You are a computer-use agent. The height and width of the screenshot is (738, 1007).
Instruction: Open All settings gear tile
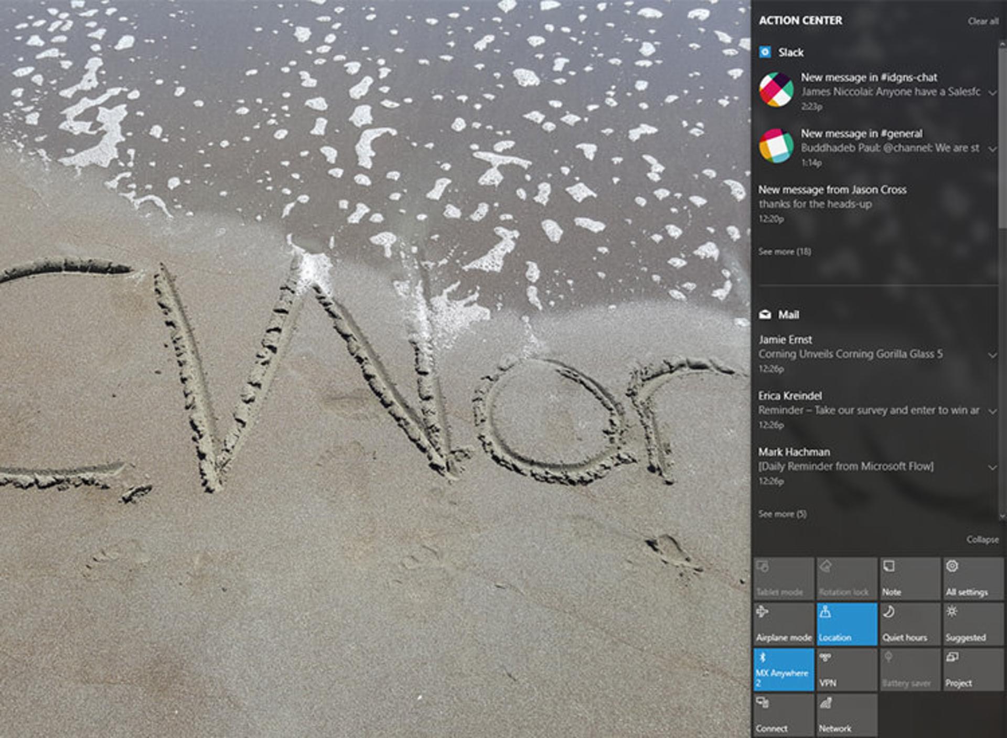coord(973,579)
